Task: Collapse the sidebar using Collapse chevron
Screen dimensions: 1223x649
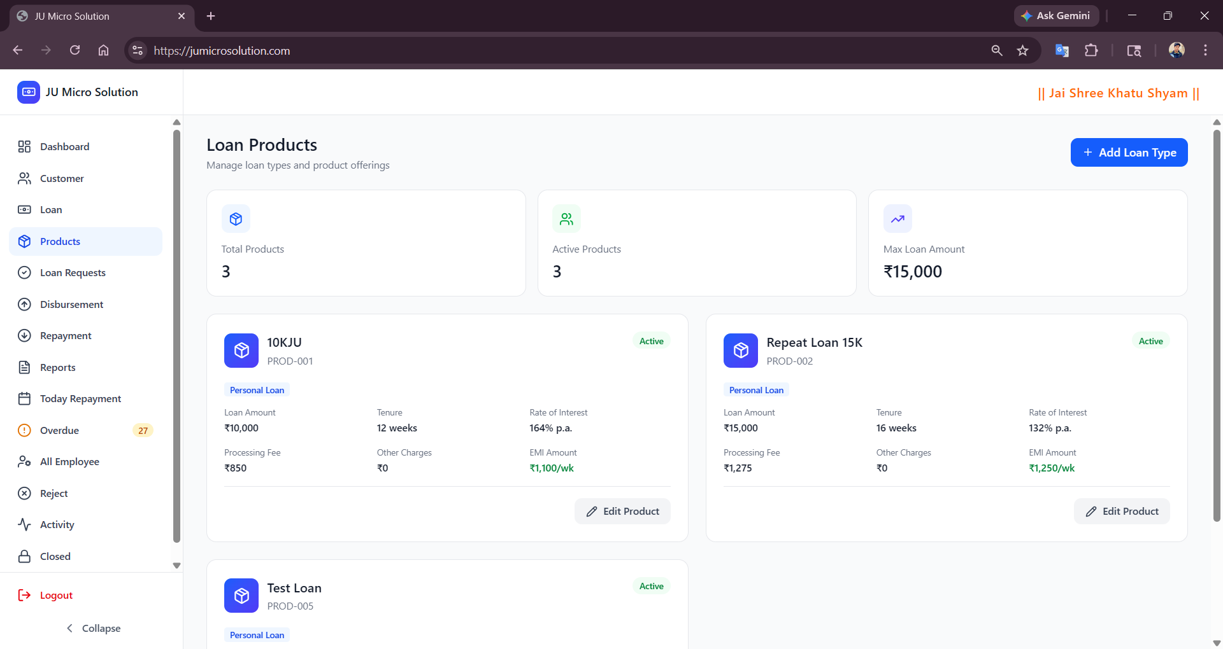Action: (69, 628)
